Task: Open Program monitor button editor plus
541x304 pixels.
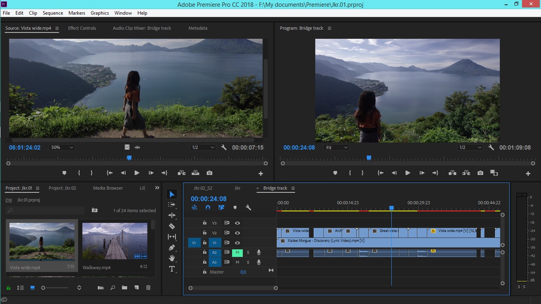Action: [x=528, y=173]
